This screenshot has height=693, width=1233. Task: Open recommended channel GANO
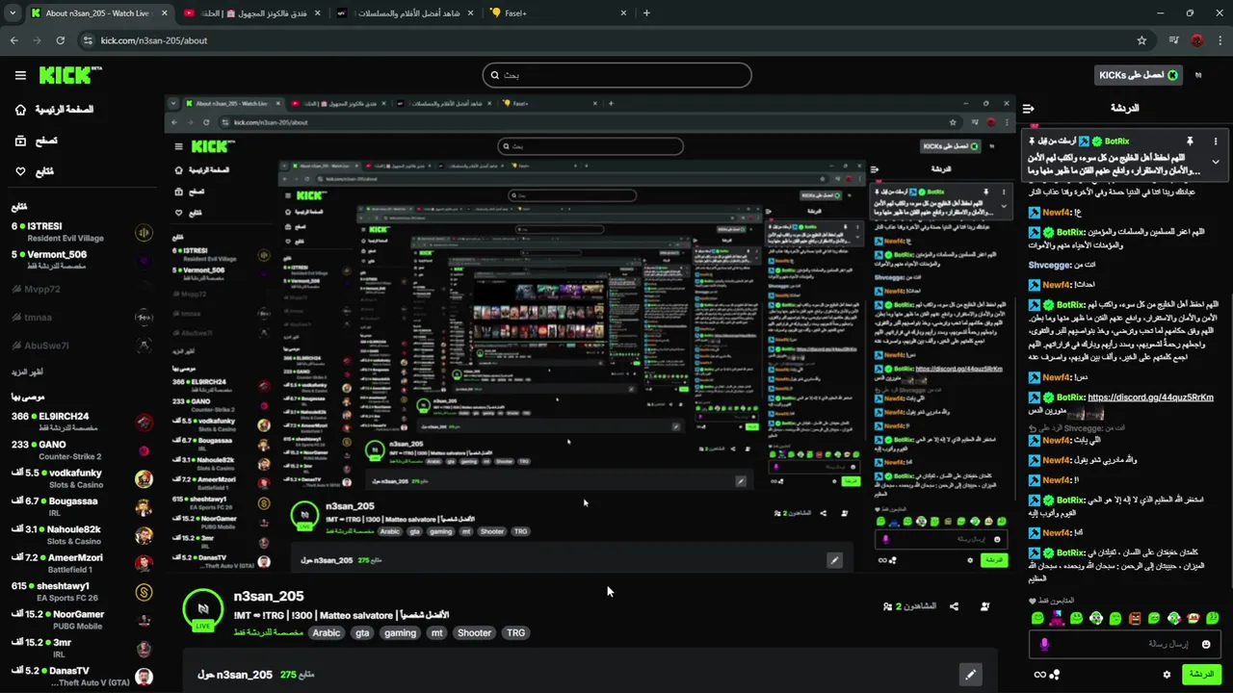82,450
